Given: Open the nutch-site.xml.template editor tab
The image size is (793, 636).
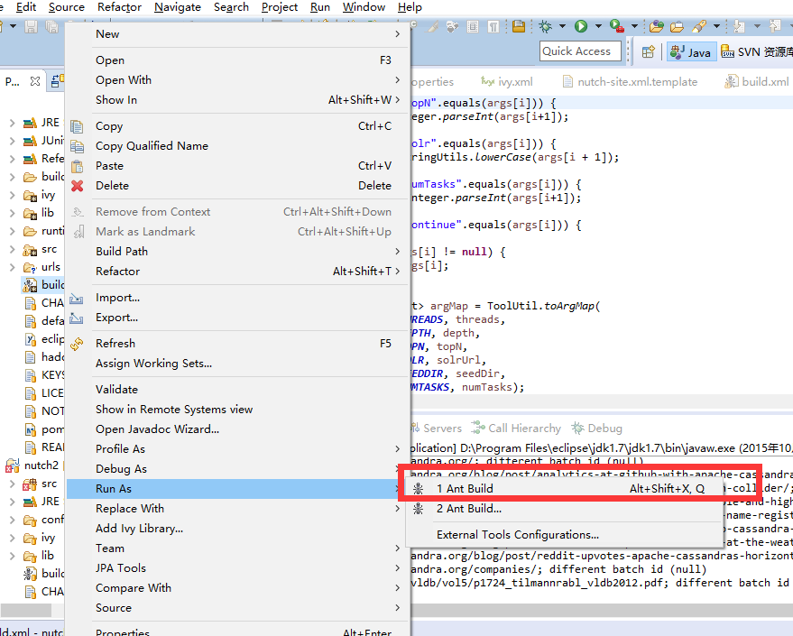Looking at the screenshot, I should [x=630, y=82].
